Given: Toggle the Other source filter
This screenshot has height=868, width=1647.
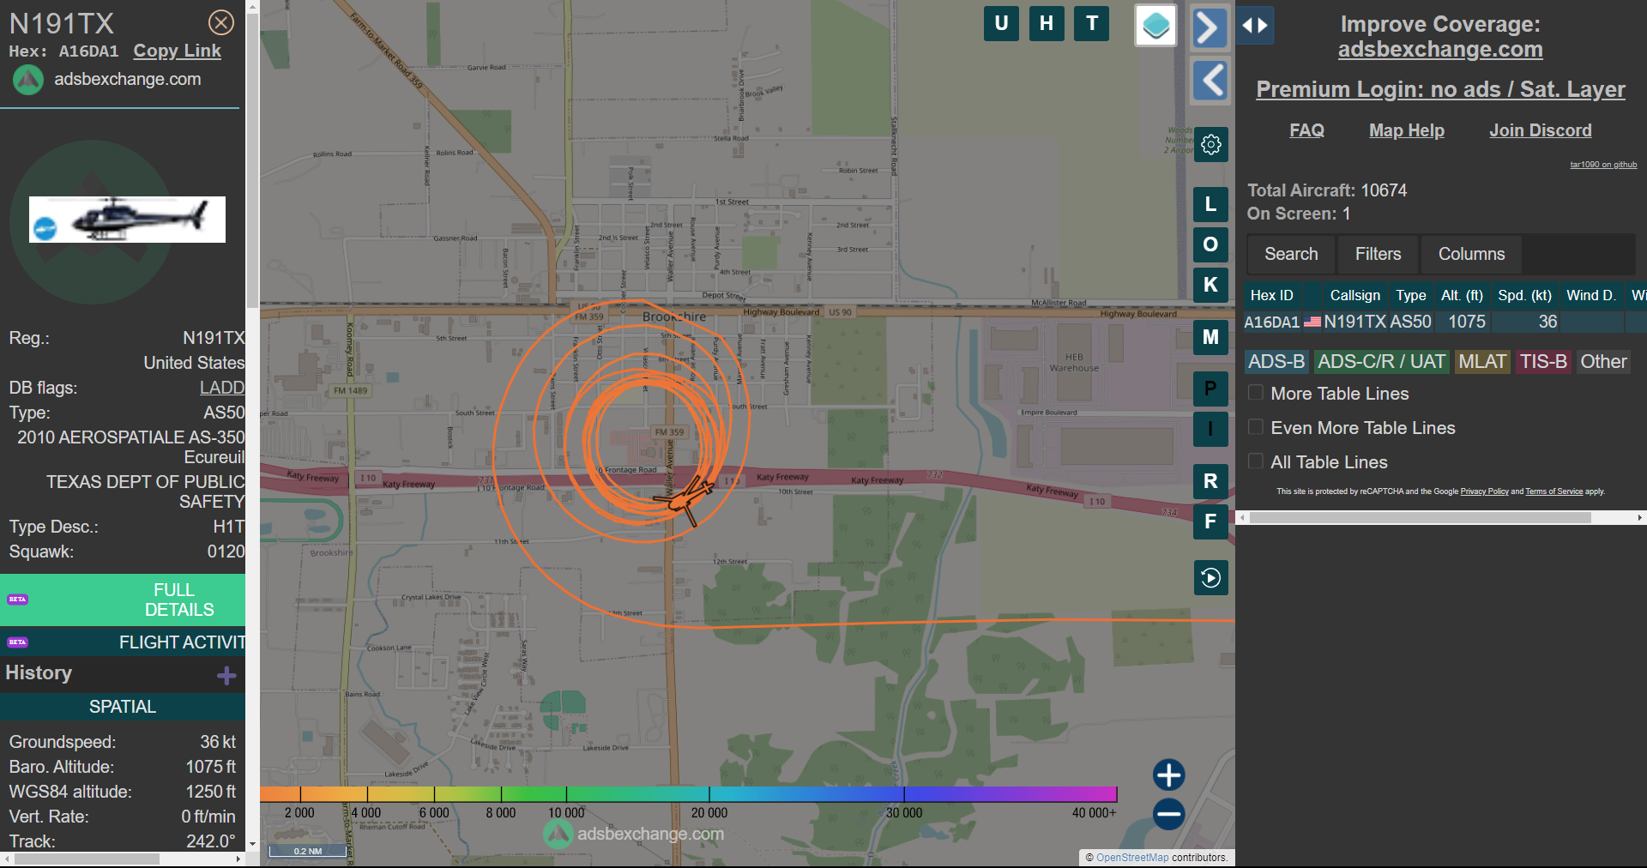Looking at the screenshot, I should (1603, 362).
